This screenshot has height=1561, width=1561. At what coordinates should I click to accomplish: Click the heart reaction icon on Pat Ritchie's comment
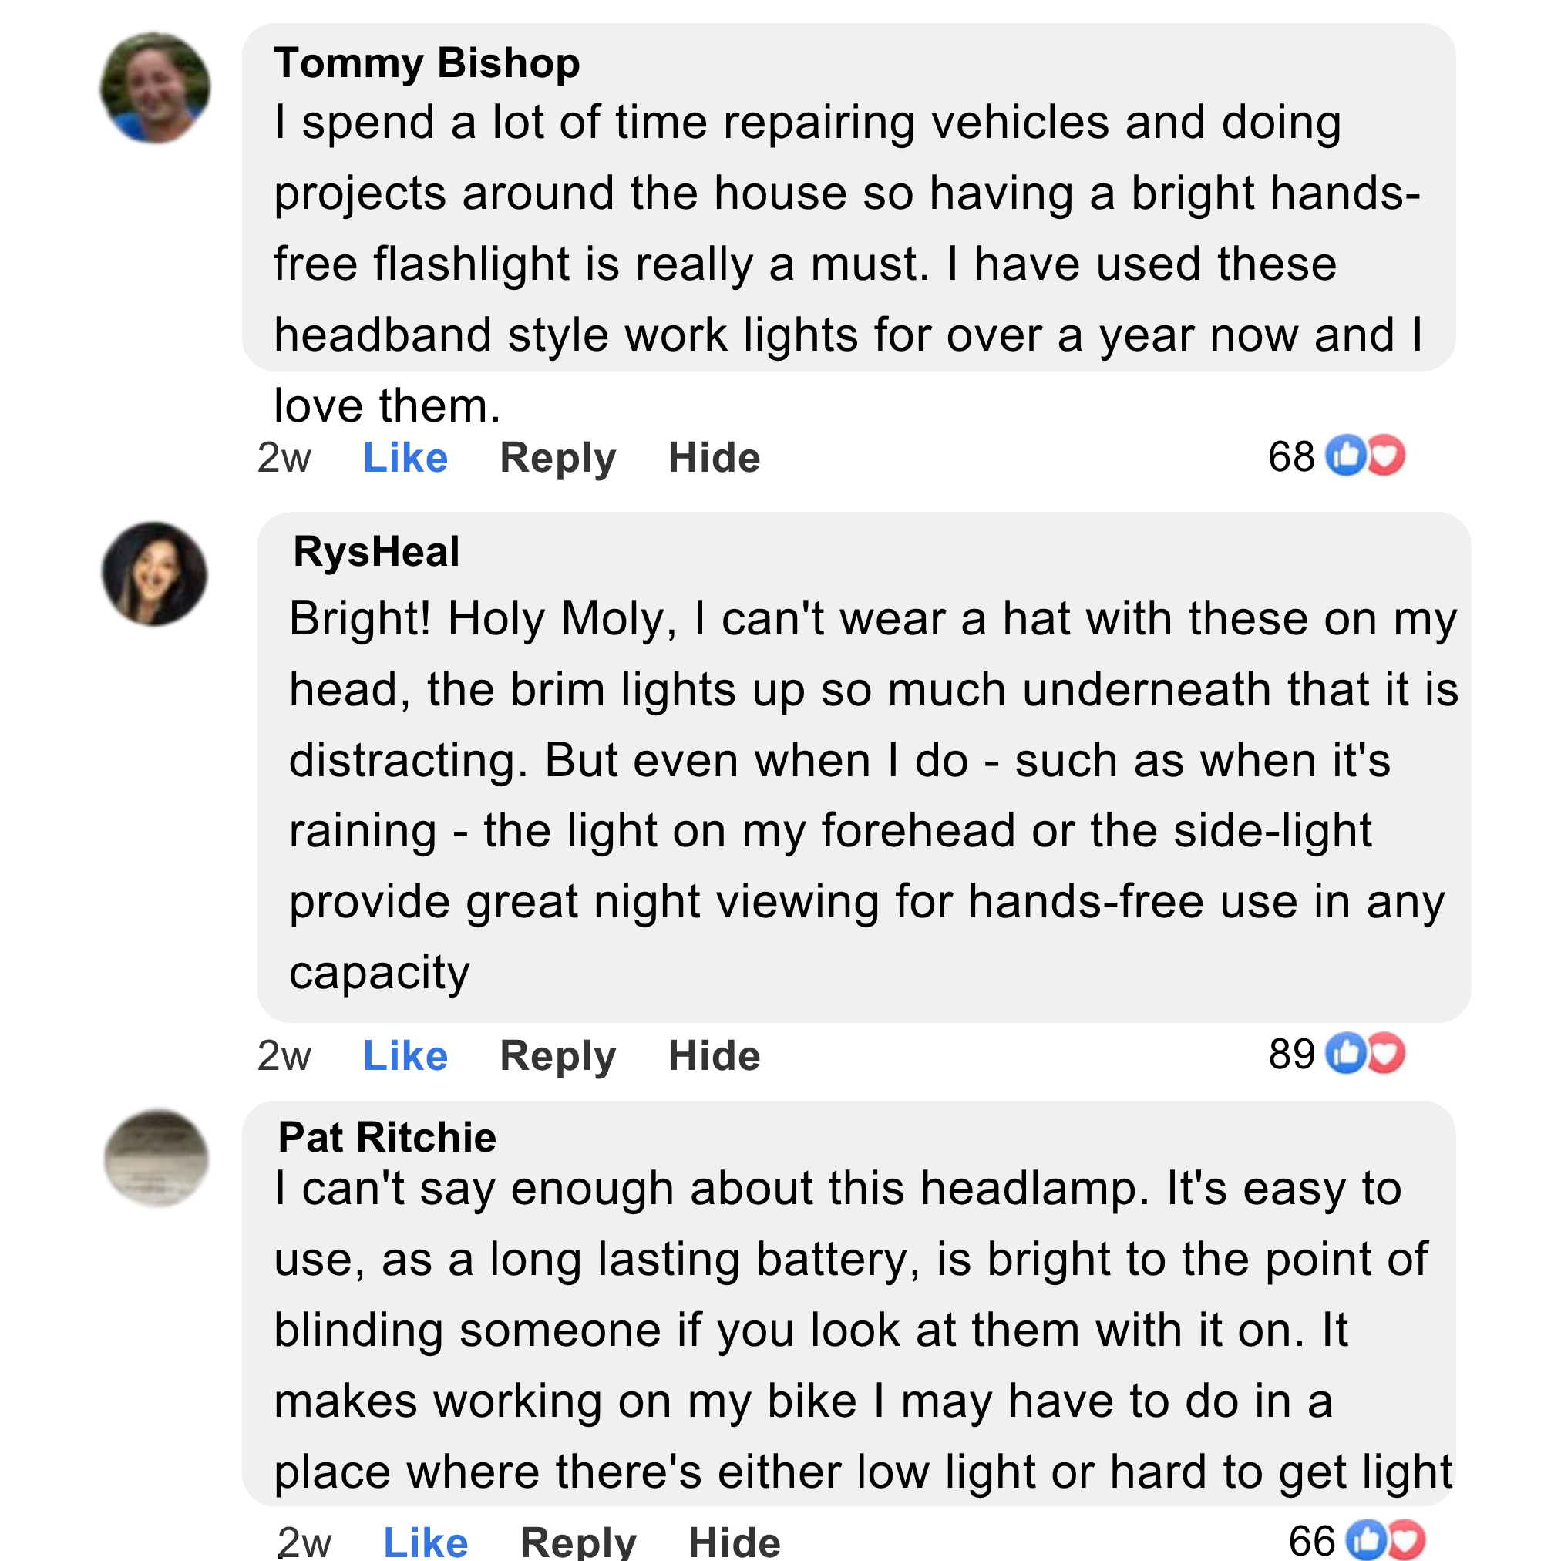(x=1406, y=1540)
